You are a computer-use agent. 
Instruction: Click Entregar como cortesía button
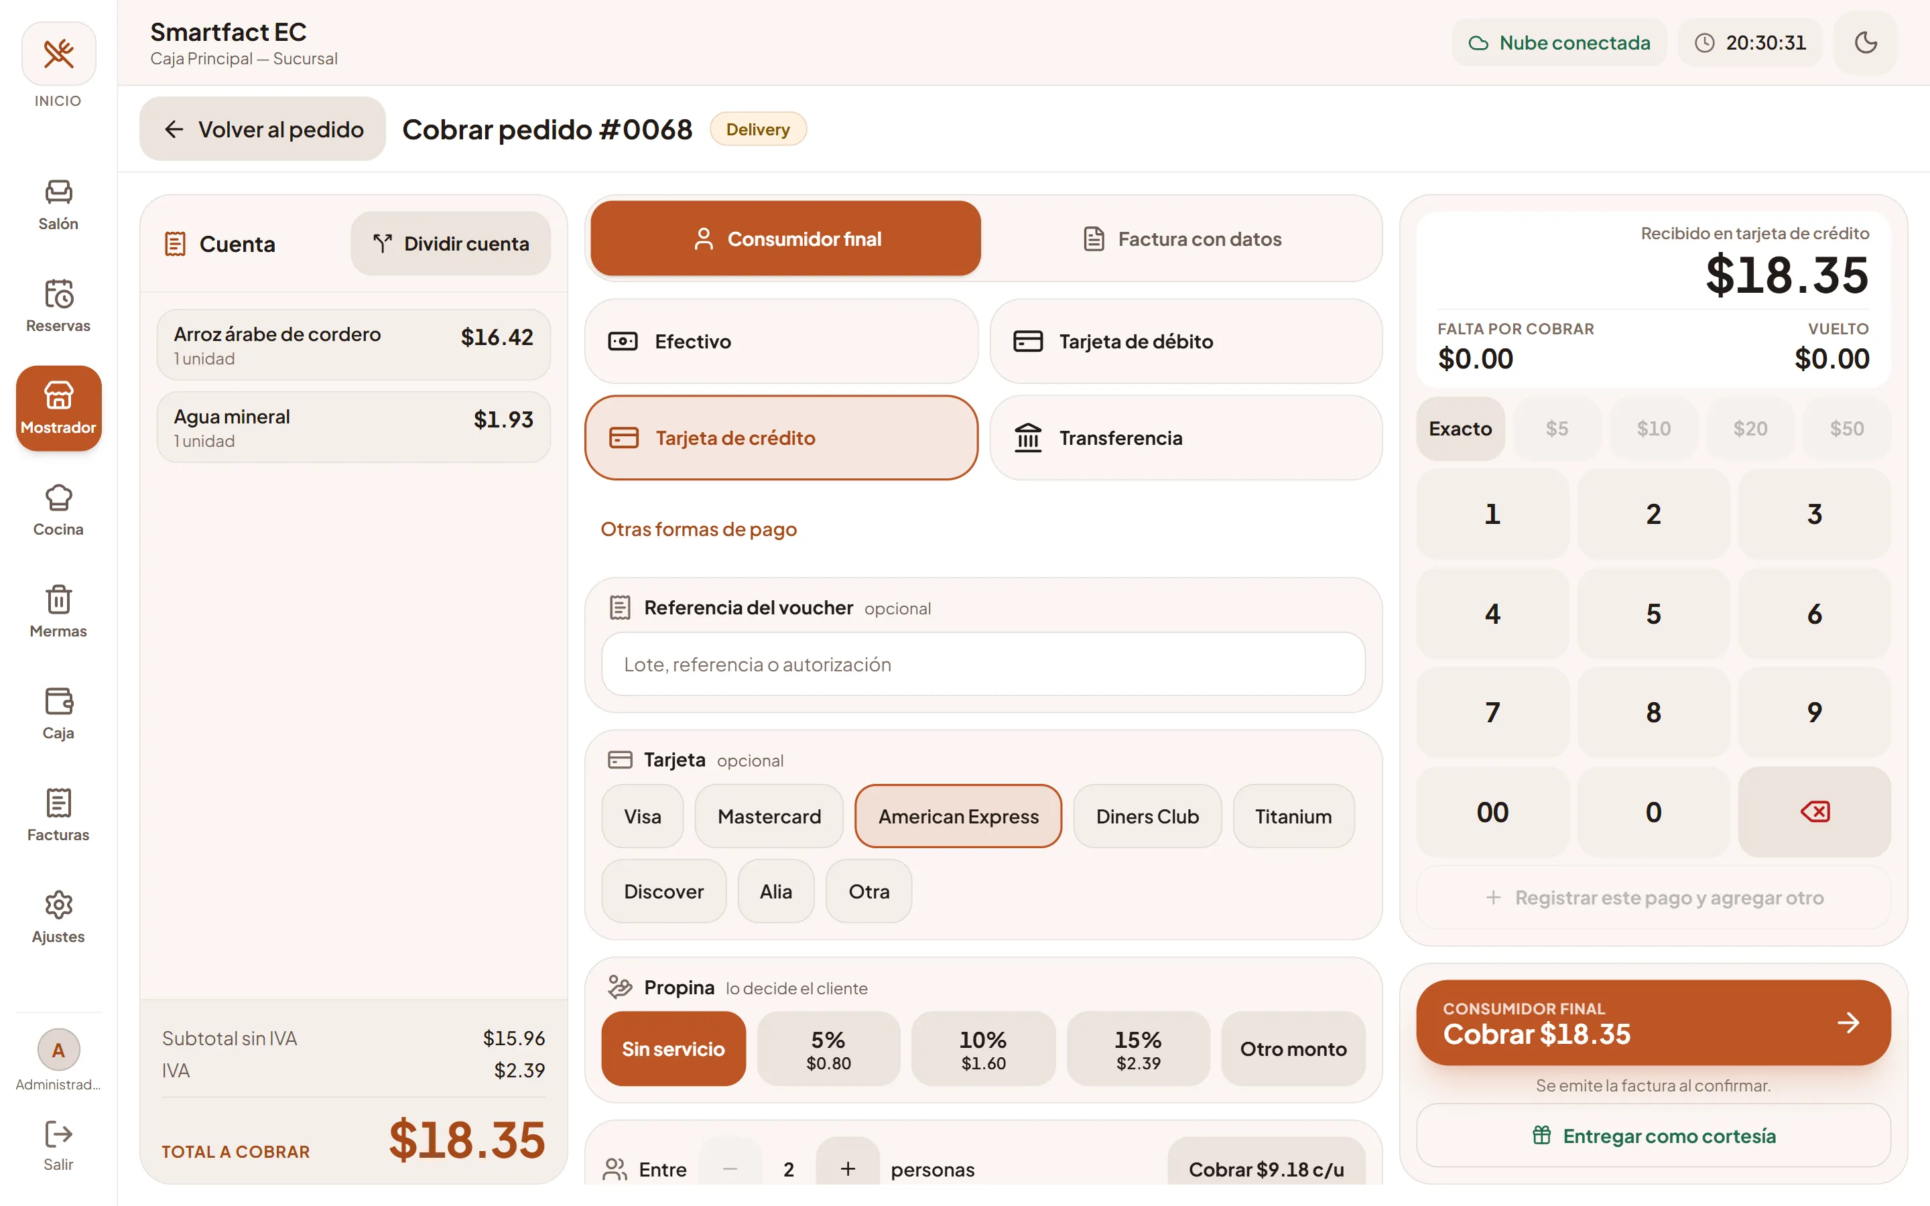pos(1653,1135)
